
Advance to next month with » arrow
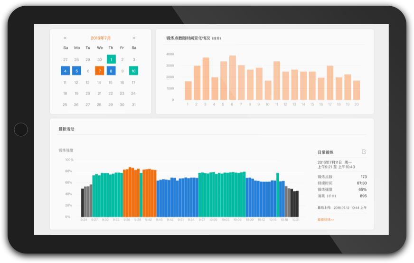point(134,38)
